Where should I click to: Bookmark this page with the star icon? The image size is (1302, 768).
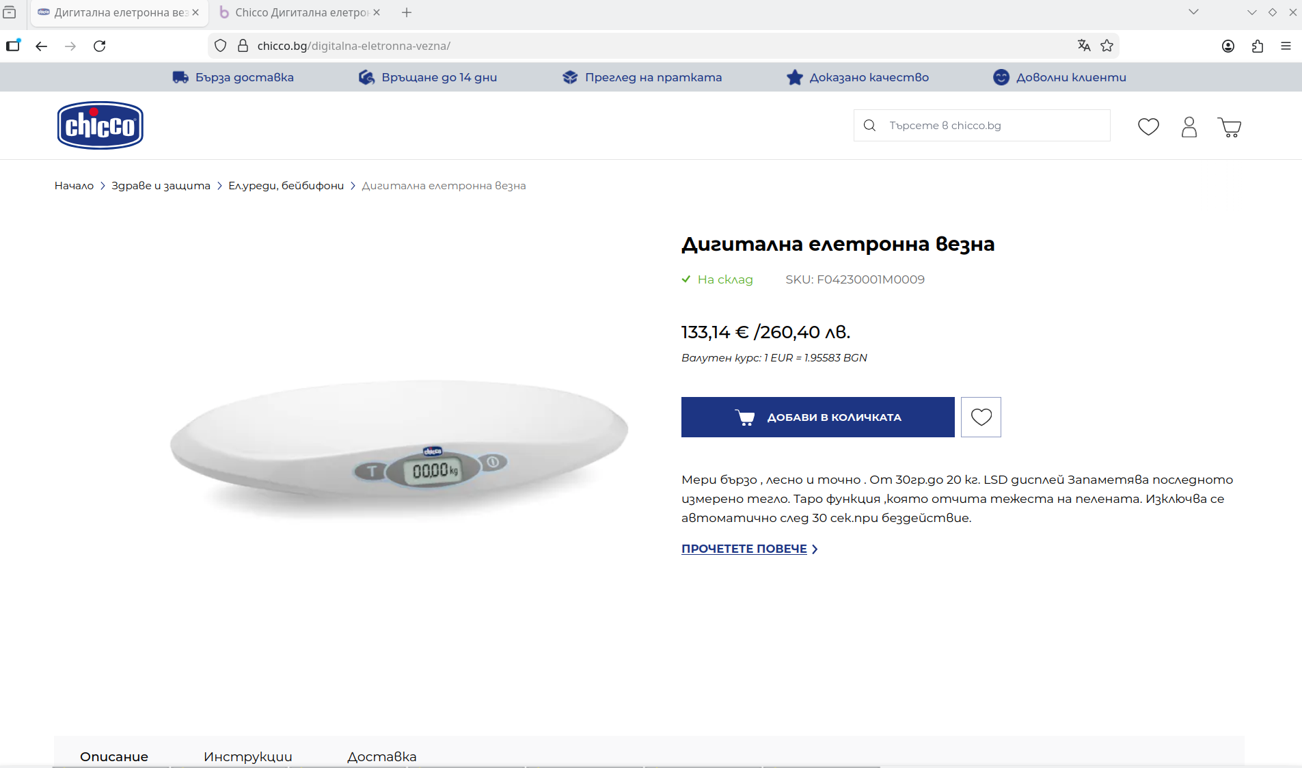click(x=1107, y=46)
